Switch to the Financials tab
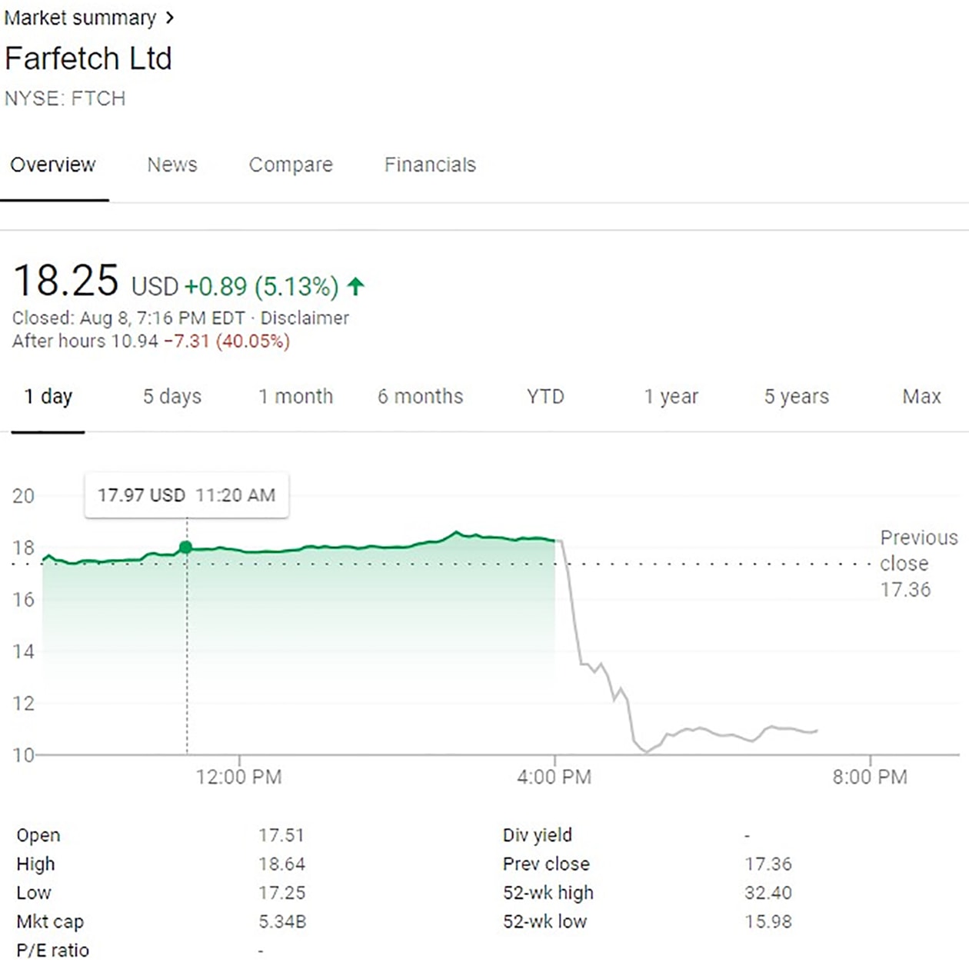The height and width of the screenshot is (969, 969). point(430,165)
